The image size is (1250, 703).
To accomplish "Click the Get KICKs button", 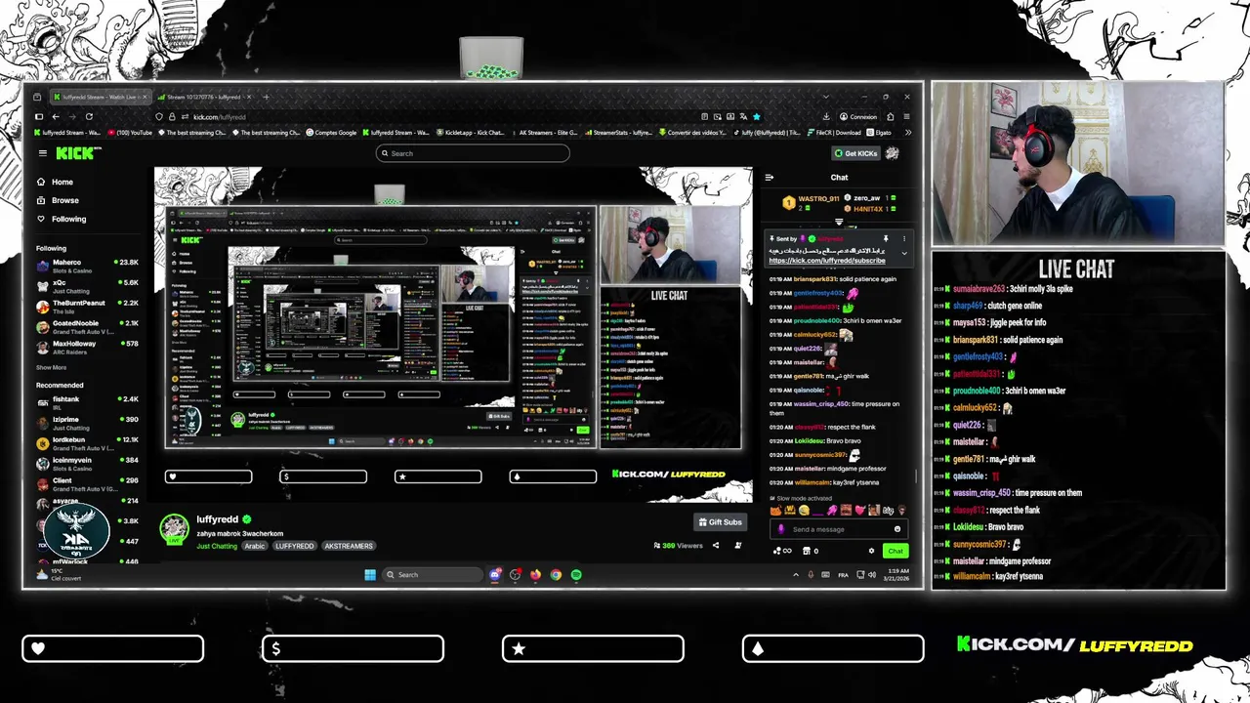I will tap(856, 153).
